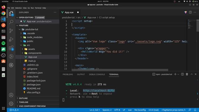Click the editor horizontal scrollbar

[120, 70]
